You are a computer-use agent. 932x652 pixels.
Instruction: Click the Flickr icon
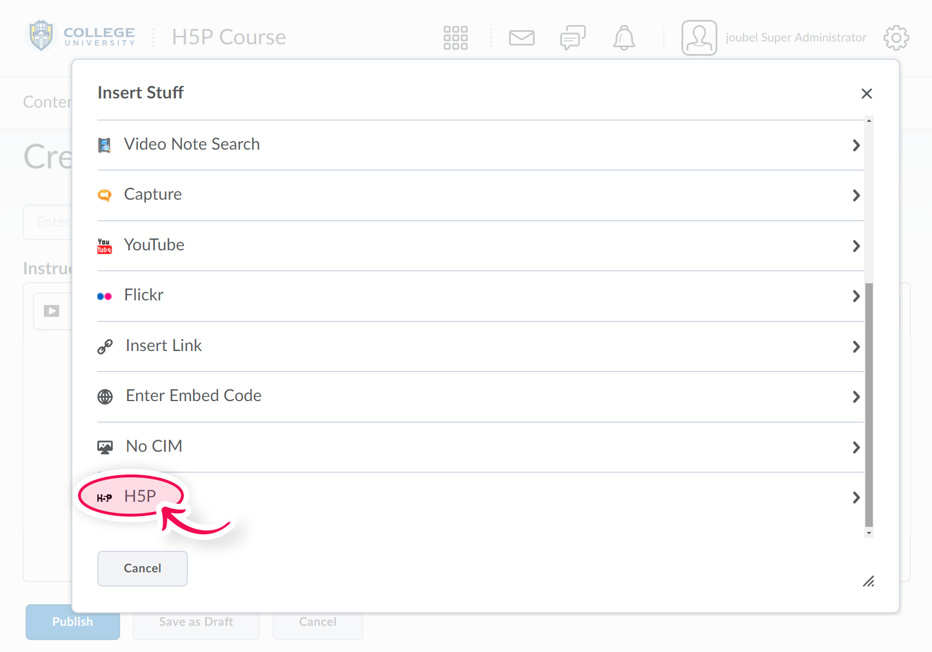click(x=105, y=296)
